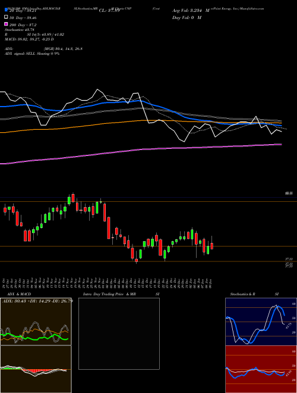Click the white 50 Day legend swatch
The height and width of the screenshot is (393, 297).
pos(7,17)
